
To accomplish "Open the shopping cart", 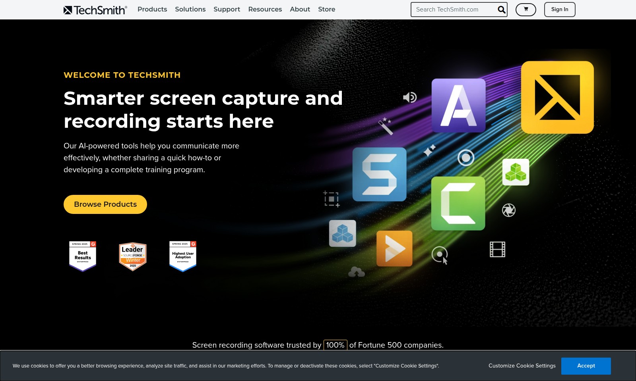I will pos(526,10).
